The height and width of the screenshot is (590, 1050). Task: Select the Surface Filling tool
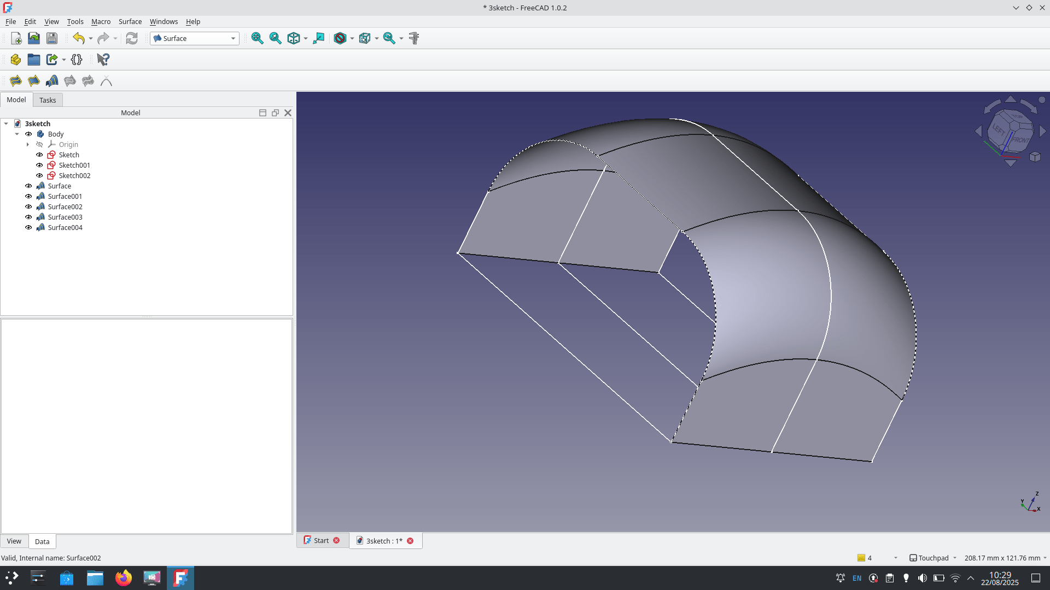coord(15,81)
